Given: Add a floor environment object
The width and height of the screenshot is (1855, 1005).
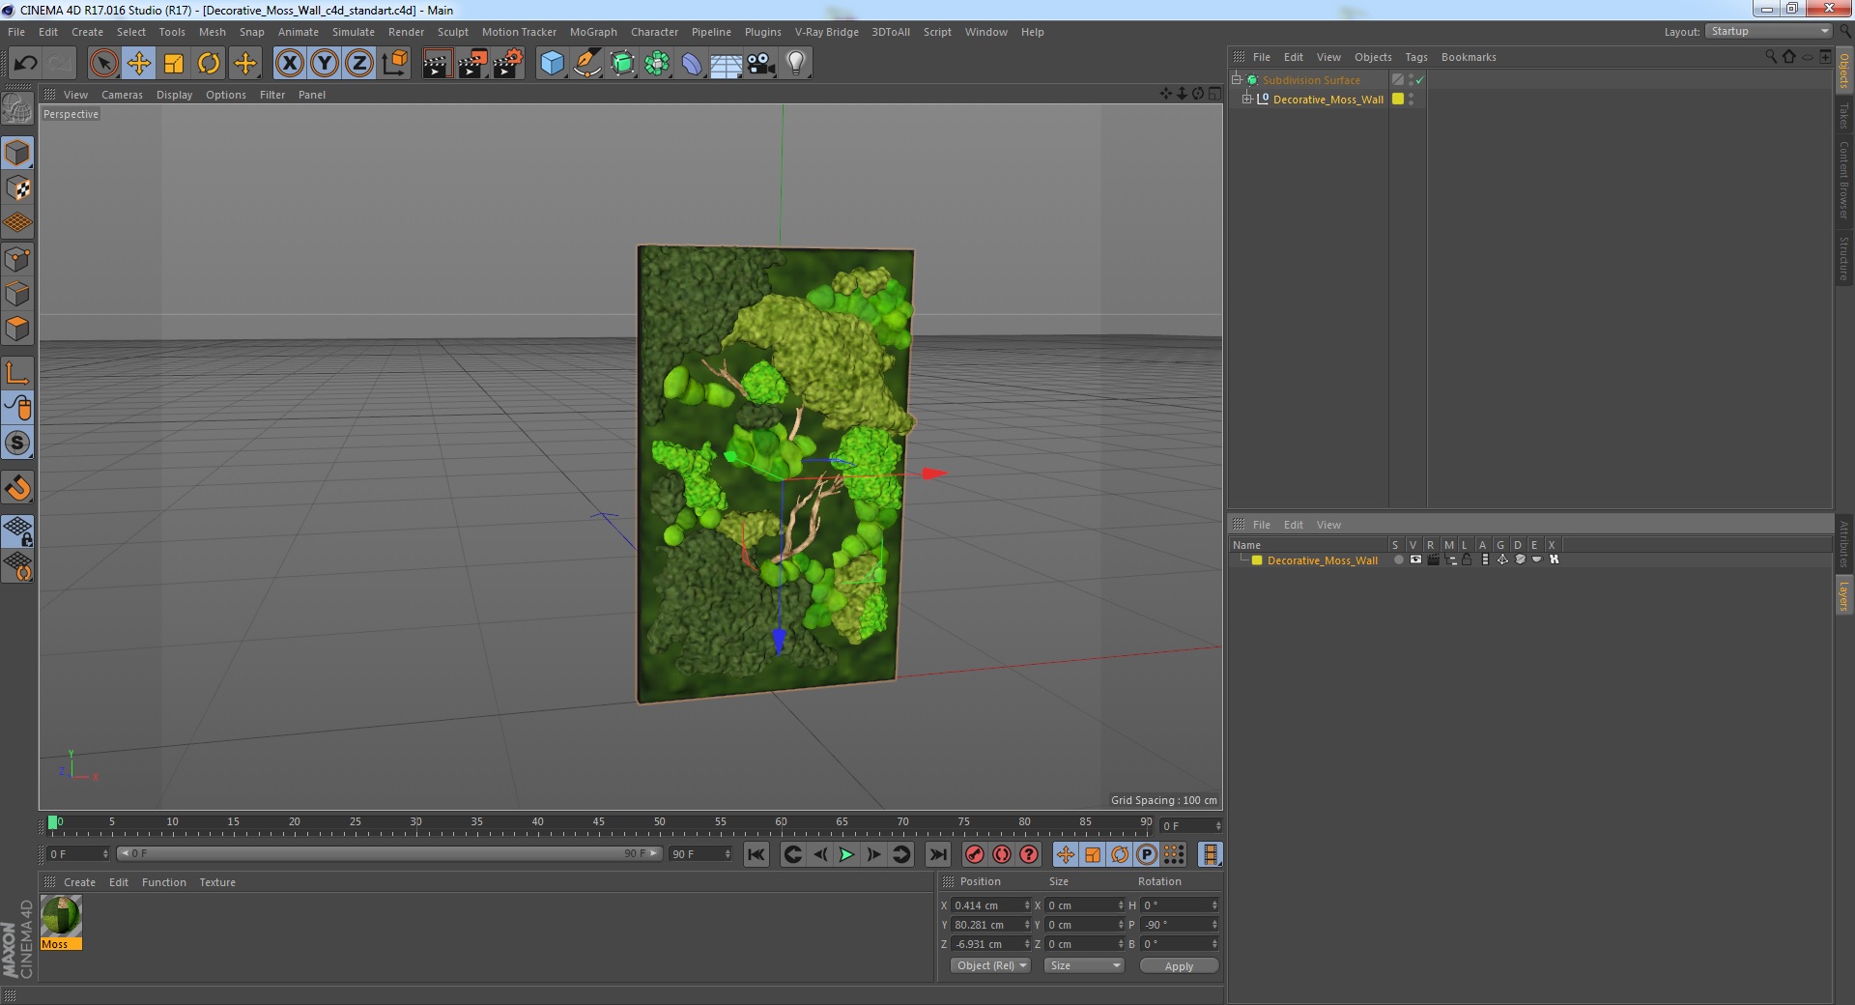Looking at the screenshot, I should [x=727, y=64].
